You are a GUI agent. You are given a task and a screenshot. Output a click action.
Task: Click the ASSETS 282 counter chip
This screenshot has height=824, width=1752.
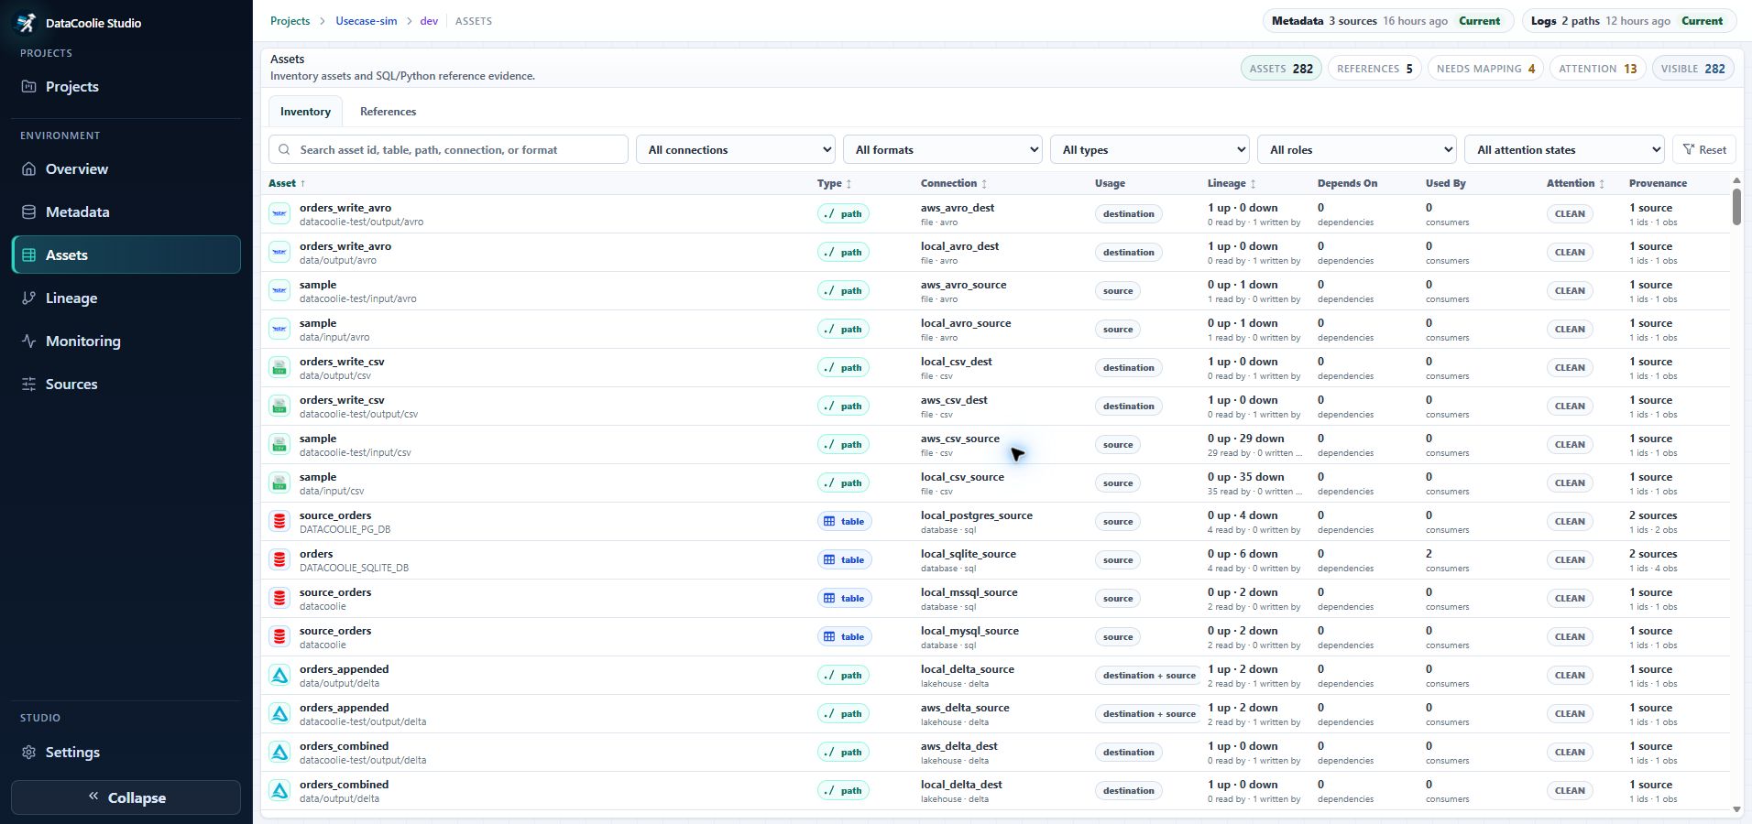[x=1281, y=69]
